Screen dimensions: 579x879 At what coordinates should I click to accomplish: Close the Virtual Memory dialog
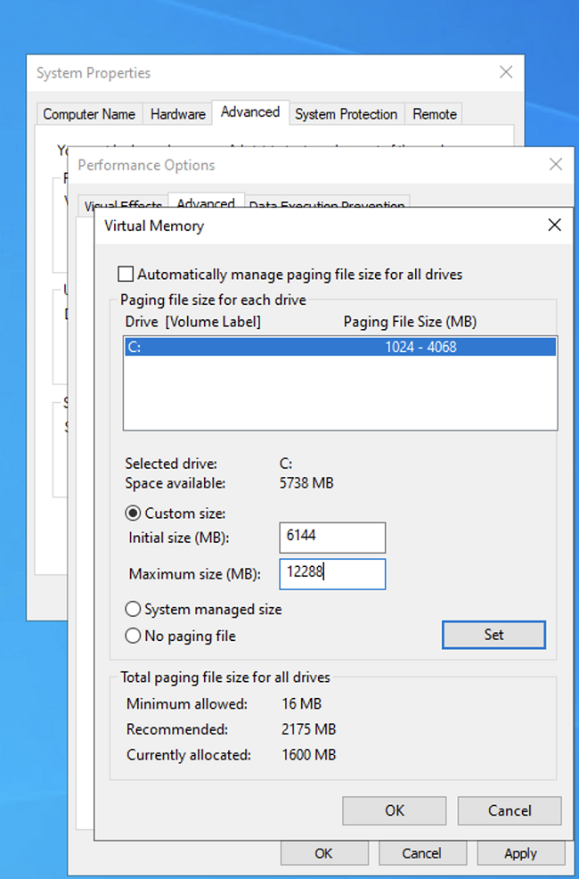point(554,226)
